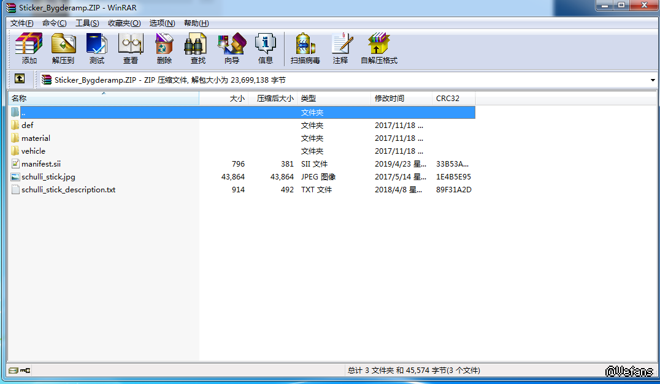The image size is (660, 384).
Task: Click the 2018/4/8 modified date cell
Action: pos(398,189)
